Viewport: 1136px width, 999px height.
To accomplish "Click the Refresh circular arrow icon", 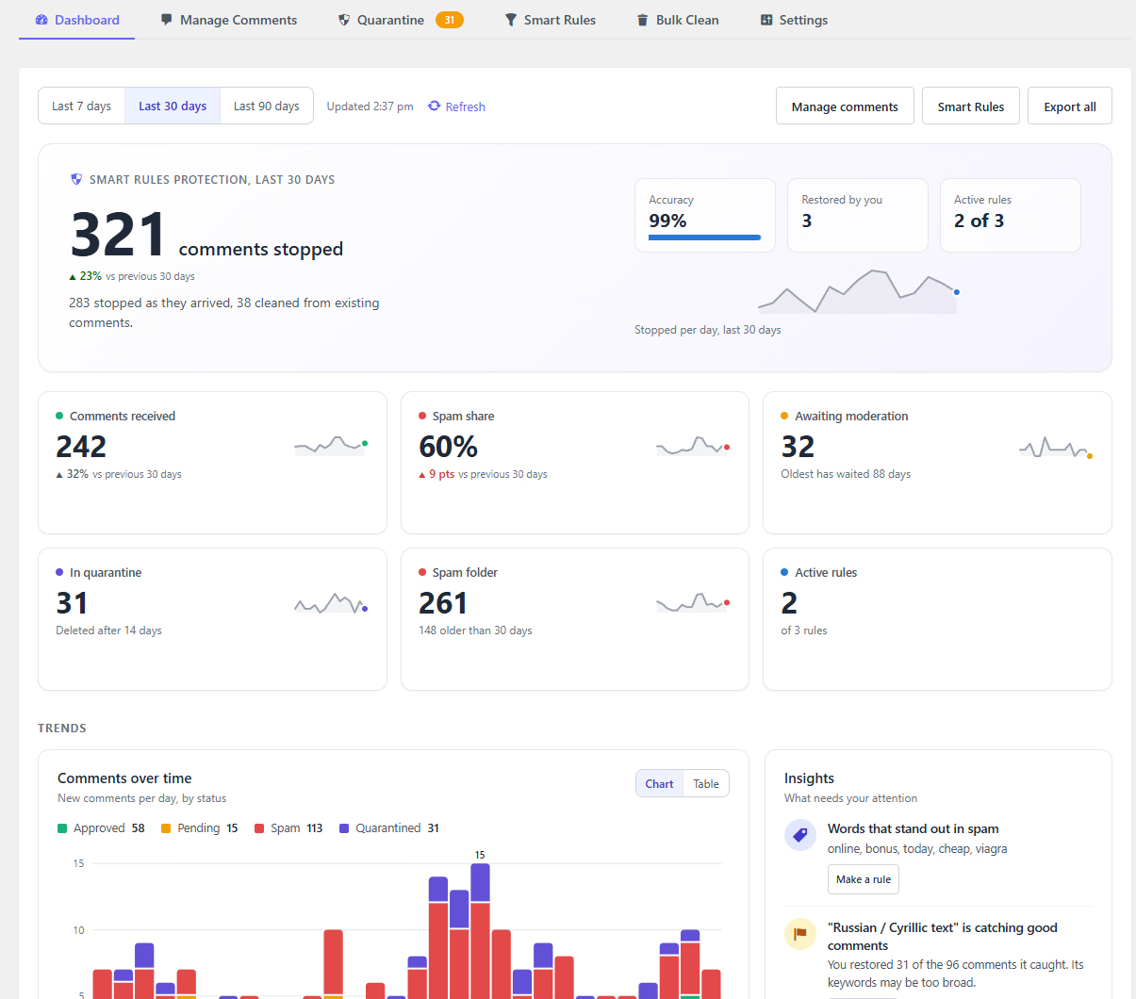I will 435,106.
